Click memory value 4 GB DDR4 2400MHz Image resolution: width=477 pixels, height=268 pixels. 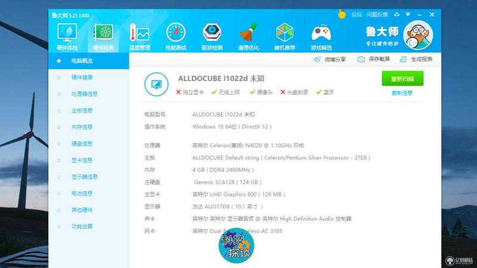tap(223, 170)
